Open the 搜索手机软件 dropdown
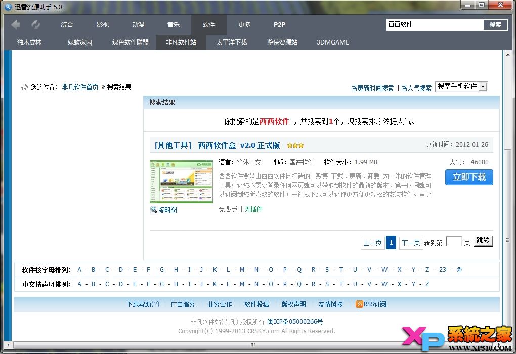This screenshot has width=516, height=354. [x=461, y=86]
